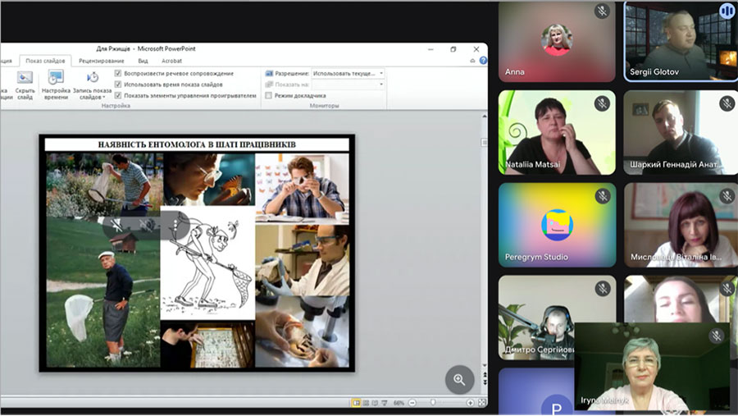Image resolution: width=738 pixels, height=416 pixels.
Task: Click zoom out minus button in status bar
Action: tap(412, 403)
